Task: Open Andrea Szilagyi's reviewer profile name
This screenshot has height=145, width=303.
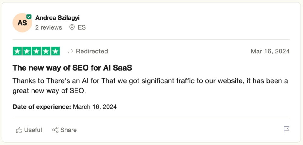Action: tap(58, 18)
